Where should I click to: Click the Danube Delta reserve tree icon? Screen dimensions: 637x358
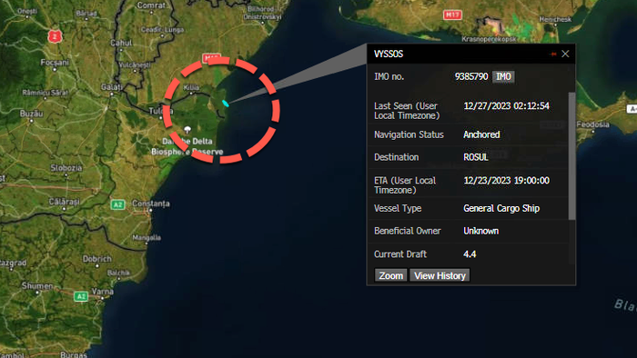point(187,130)
